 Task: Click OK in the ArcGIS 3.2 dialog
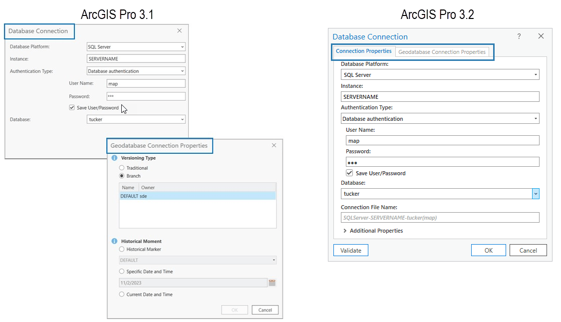[x=488, y=250]
